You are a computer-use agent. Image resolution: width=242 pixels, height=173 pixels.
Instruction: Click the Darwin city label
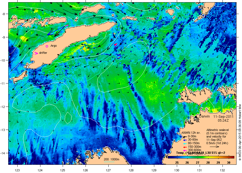coord(205,116)
